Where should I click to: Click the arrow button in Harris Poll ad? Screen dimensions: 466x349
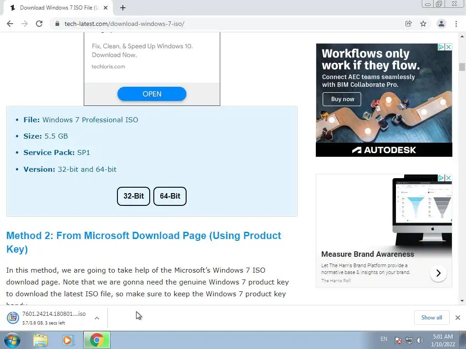[x=438, y=273]
